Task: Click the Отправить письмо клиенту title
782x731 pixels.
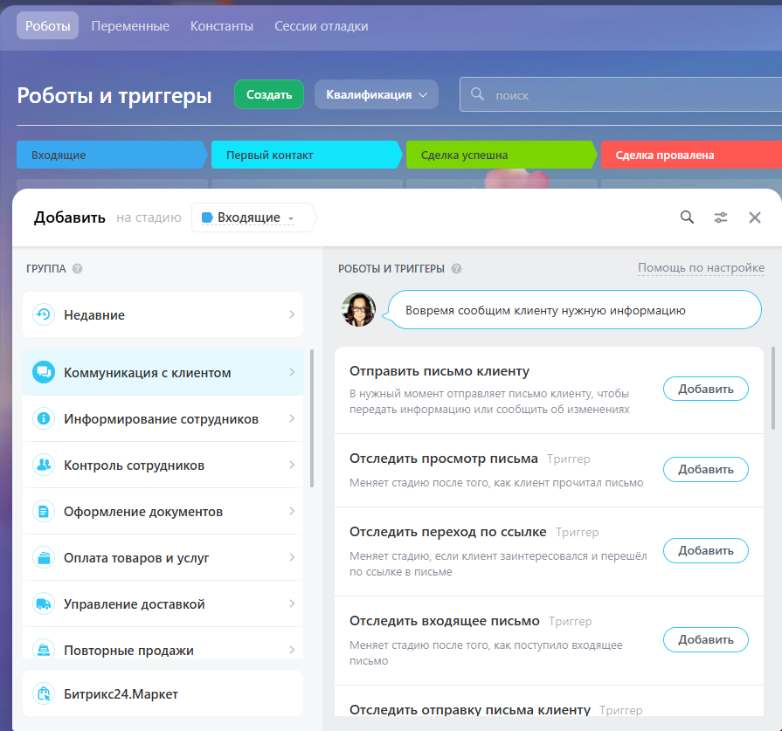Action: tap(439, 371)
